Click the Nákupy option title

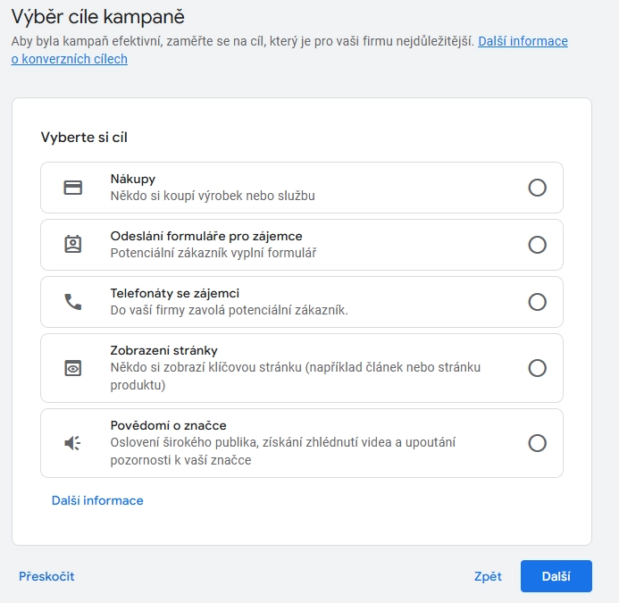click(132, 179)
